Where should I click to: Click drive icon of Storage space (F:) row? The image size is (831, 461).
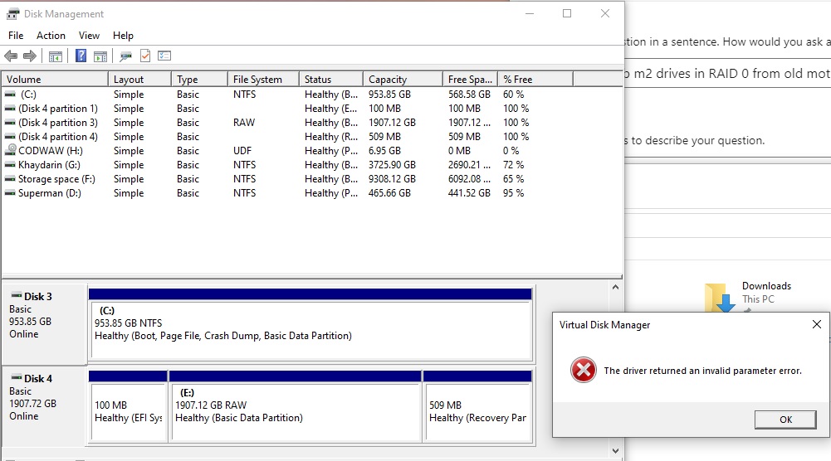pos(10,179)
